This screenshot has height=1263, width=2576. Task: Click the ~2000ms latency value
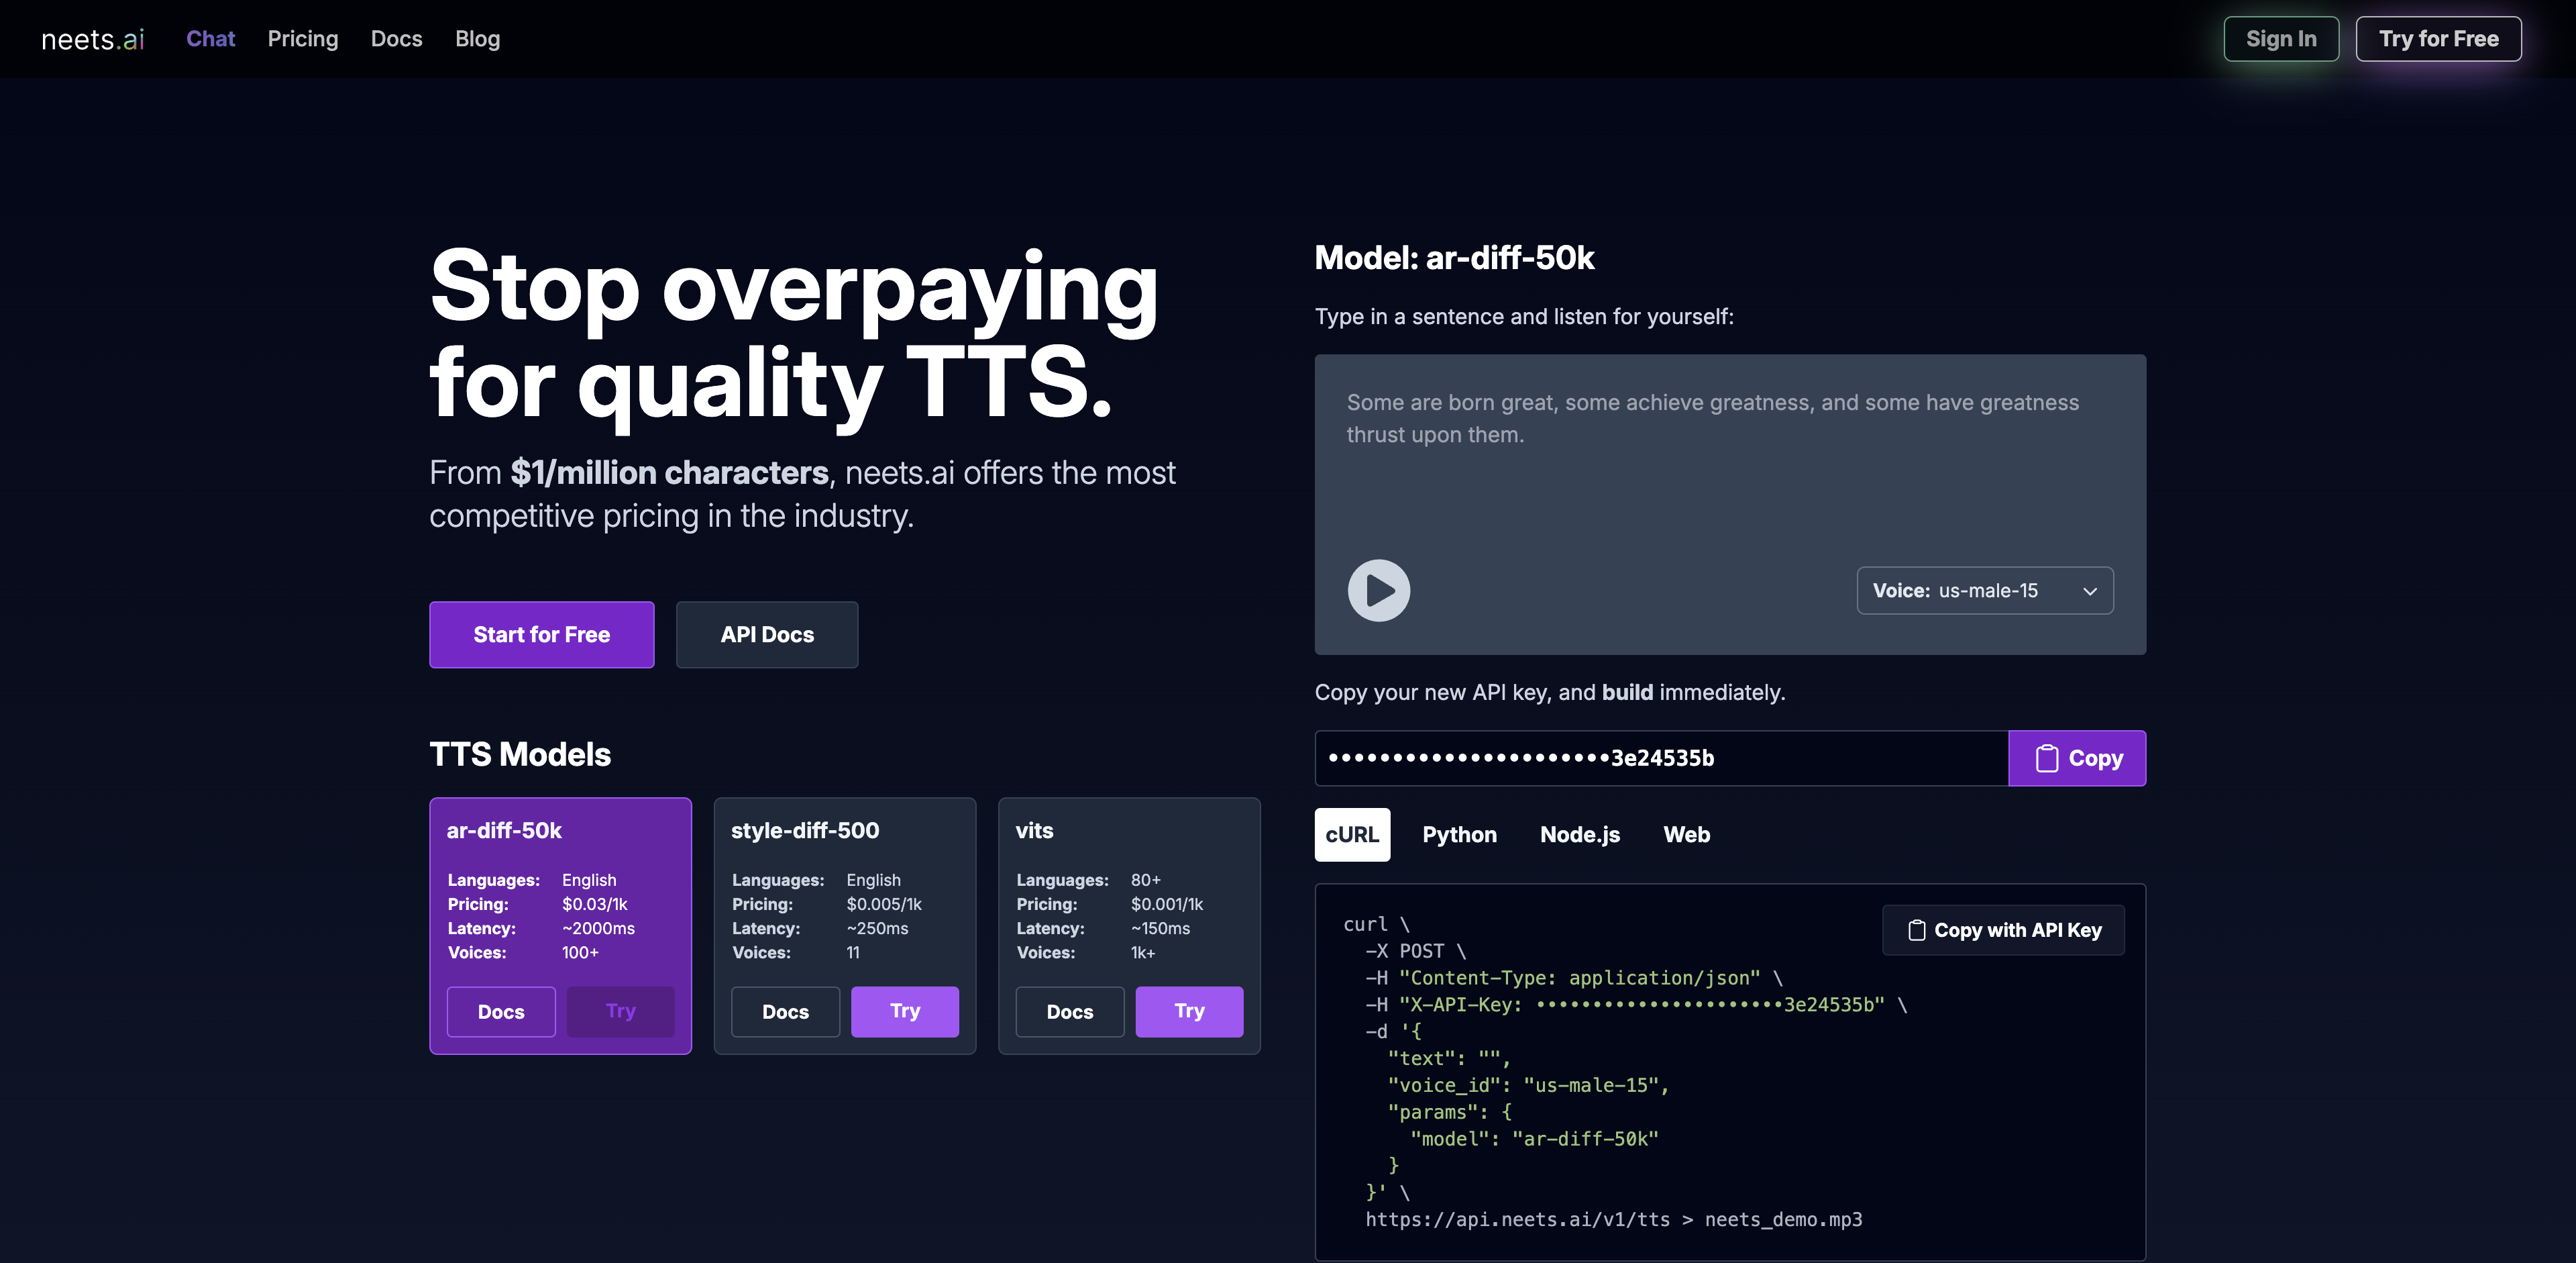click(598, 928)
